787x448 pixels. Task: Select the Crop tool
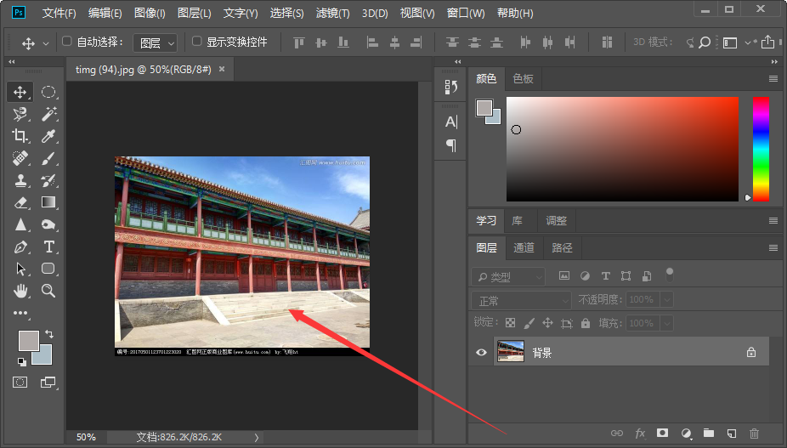pos(20,136)
